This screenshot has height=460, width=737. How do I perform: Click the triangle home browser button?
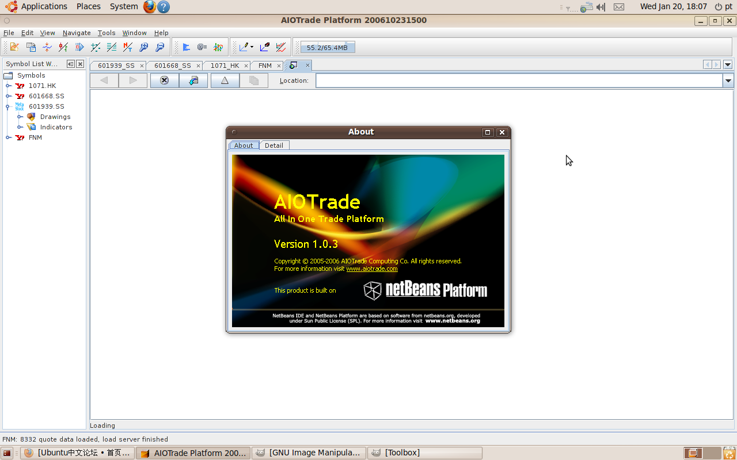(x=225, y=80)
